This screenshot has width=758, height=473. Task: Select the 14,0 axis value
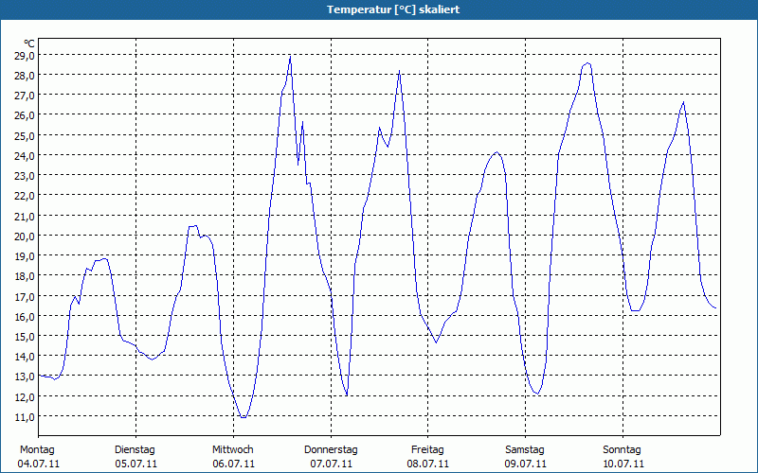coord(25,357)
